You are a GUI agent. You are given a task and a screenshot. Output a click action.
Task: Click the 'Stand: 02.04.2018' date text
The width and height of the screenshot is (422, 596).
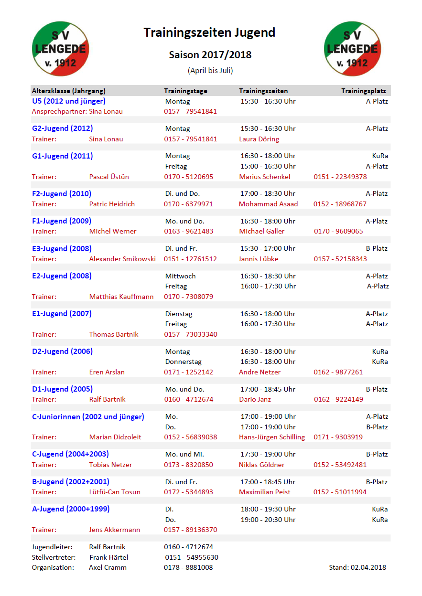pyautogui.click(x=357, y=567)
